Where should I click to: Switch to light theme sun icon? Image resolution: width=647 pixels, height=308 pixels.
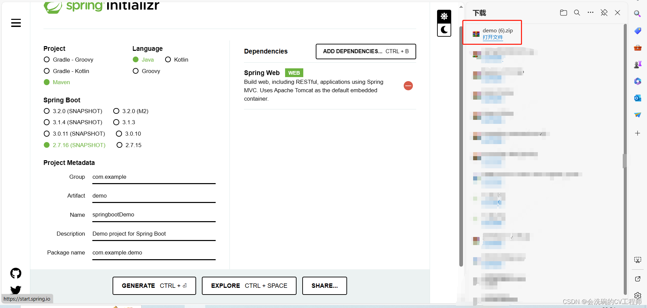(444, 16)
